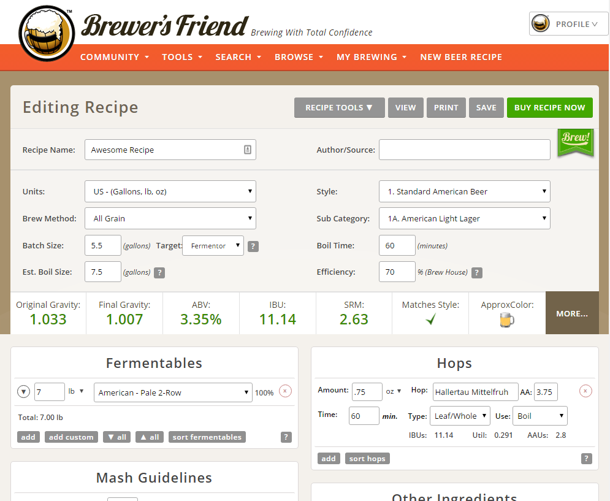The image size is (610, 501).
Task: Open the hop Type Leaf/Whole dropdown
Action: [460, 416]
